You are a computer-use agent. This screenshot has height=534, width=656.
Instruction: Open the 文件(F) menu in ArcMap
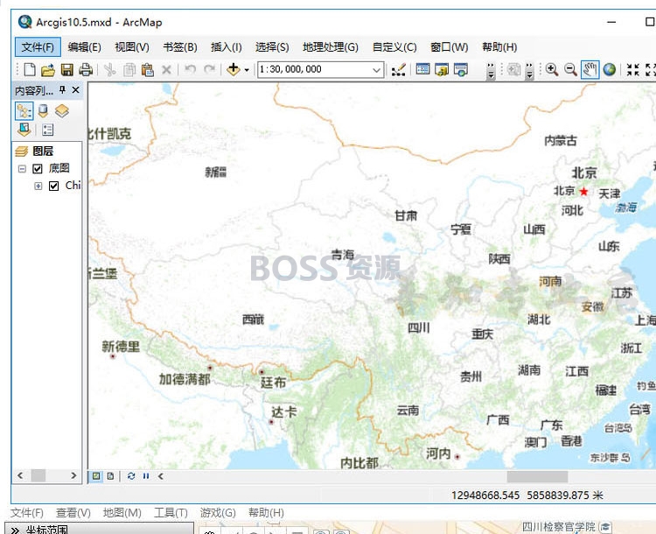(38, 47)
